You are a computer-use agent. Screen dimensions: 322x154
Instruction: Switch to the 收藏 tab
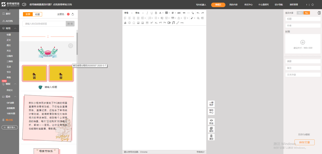point(38,14)
